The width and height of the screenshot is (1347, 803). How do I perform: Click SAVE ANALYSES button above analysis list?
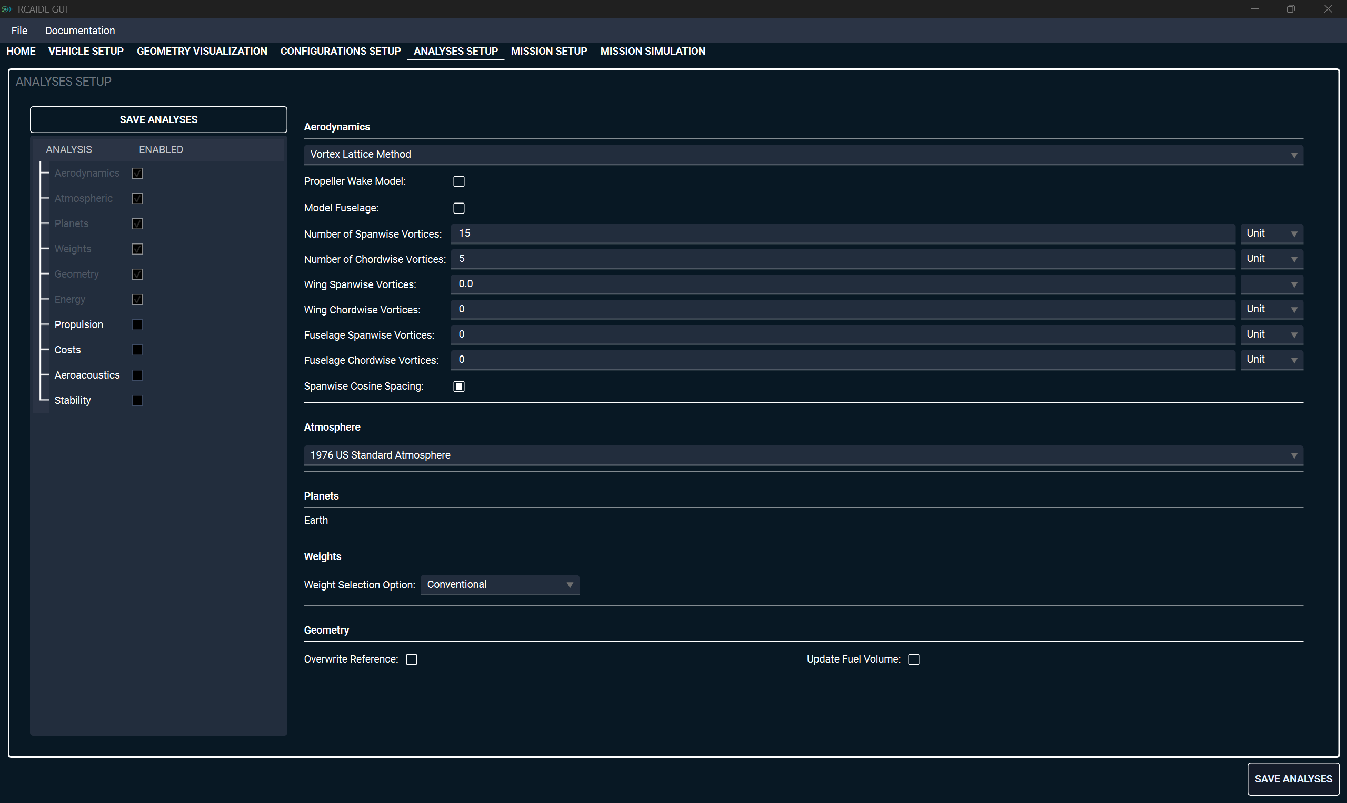[x=158, y=119]
